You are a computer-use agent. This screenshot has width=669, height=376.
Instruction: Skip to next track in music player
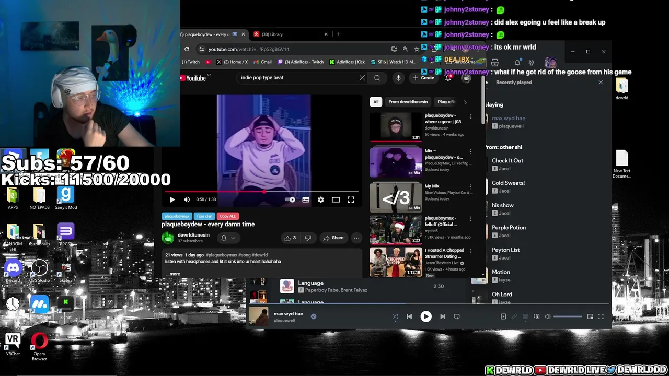point(443,316)
